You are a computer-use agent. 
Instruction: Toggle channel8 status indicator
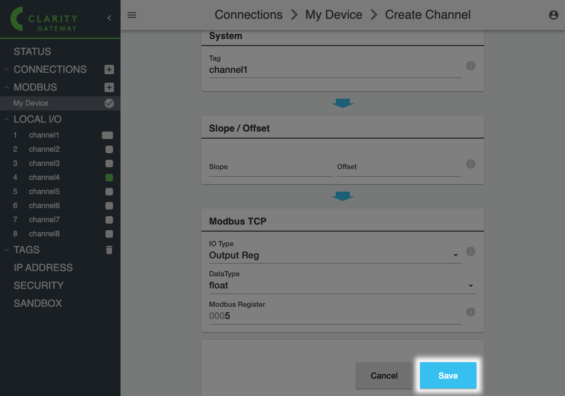109,234
